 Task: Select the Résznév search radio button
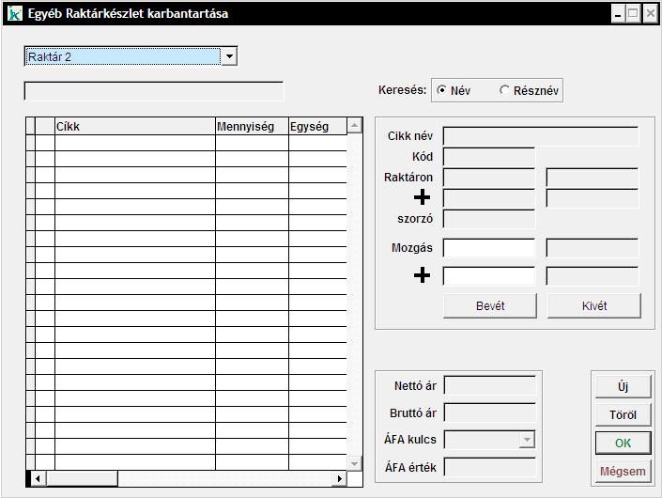point(505,91)
